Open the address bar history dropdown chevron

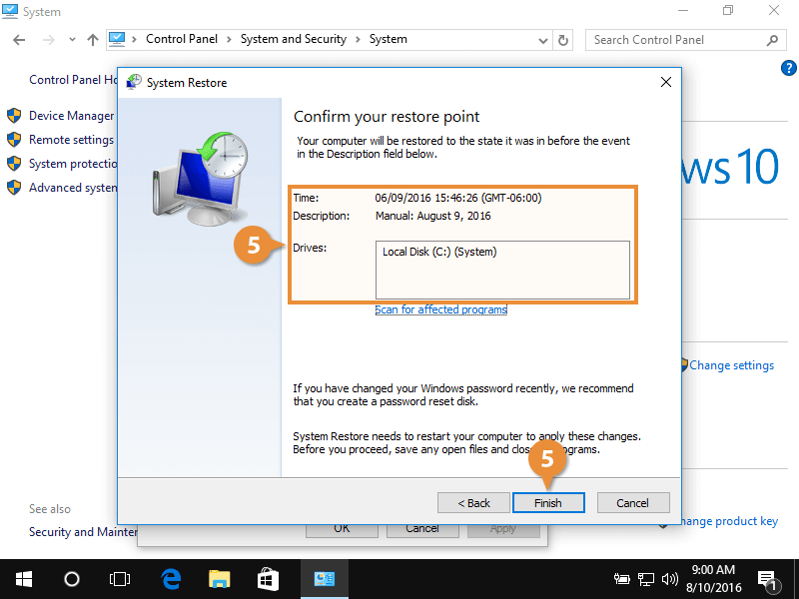(x=542, y=39)
